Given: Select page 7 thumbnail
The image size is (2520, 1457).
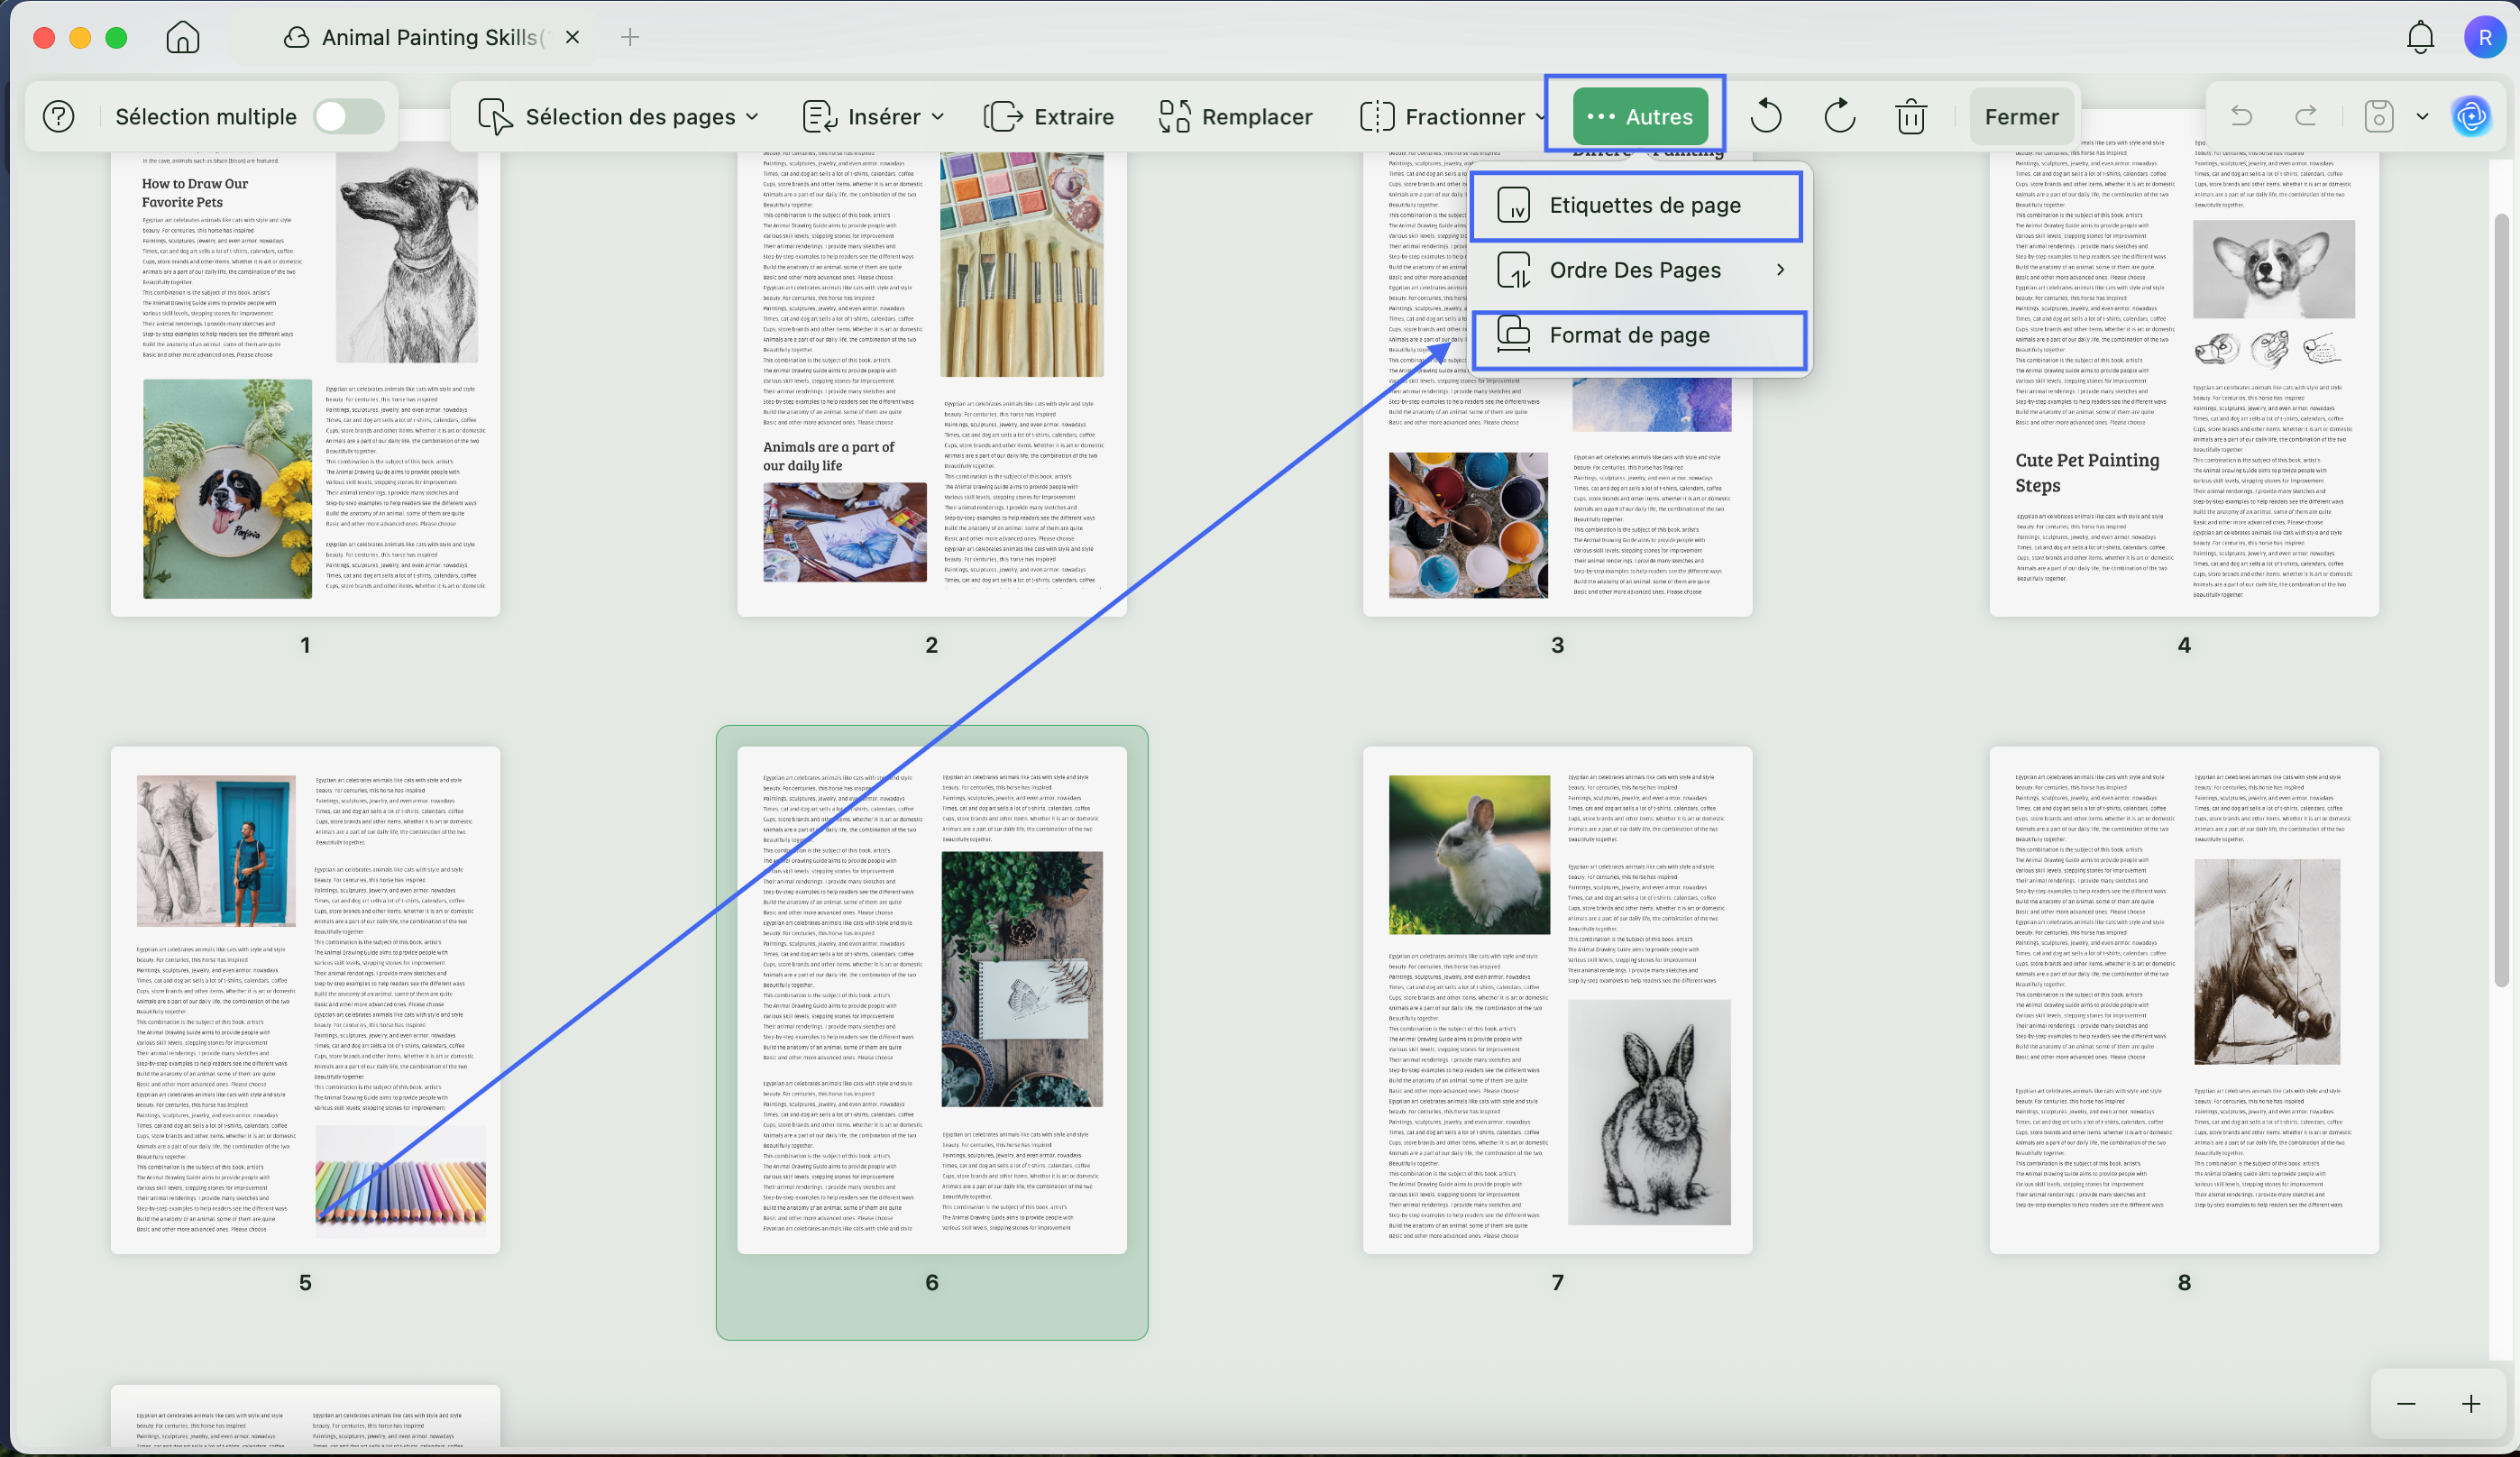Looking at the screenshot, I should [x=1557, y=1000].
